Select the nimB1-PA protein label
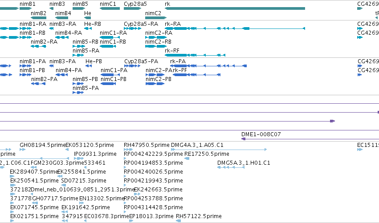 (33, 61)
